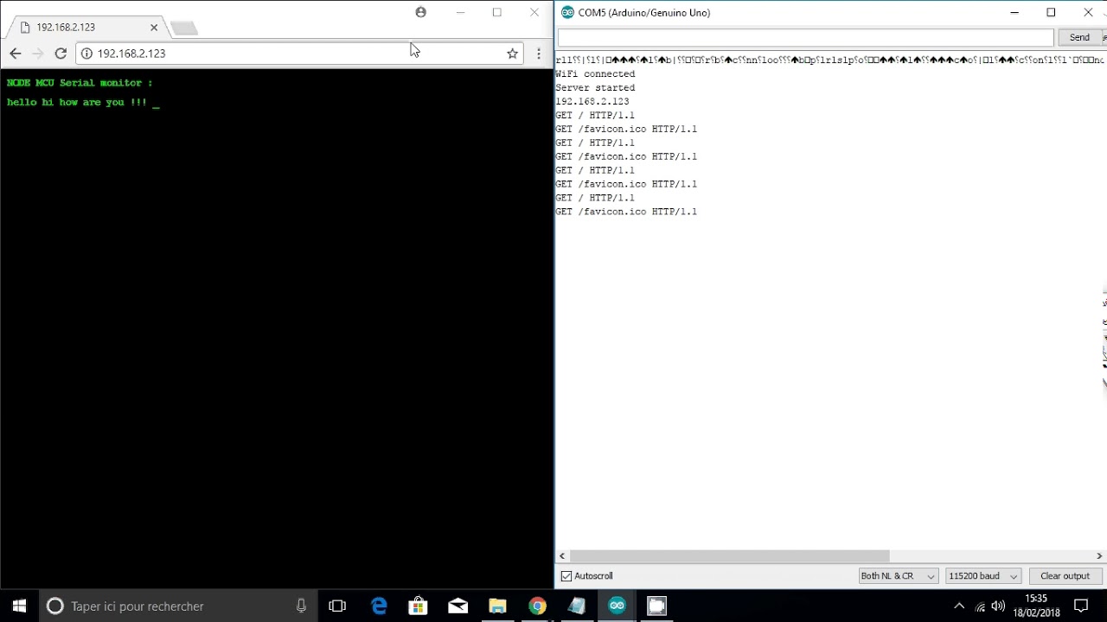
Task: Click 'NODE MCU Serial monitor :' heading
Action: [x=80, y=83]
